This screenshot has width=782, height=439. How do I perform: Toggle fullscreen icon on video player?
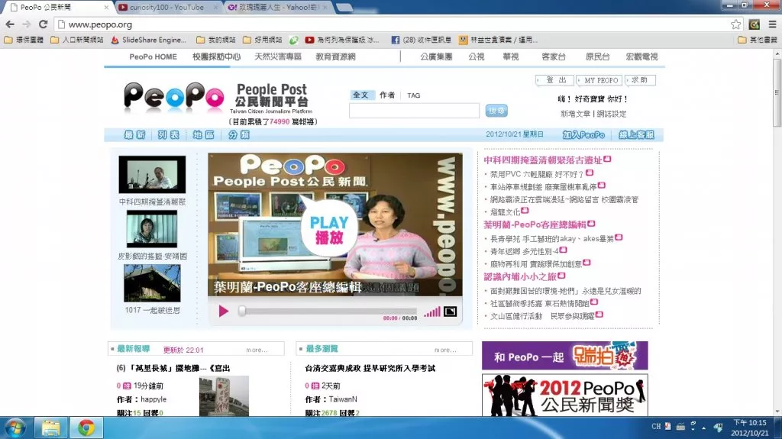[x=450, y=311]
